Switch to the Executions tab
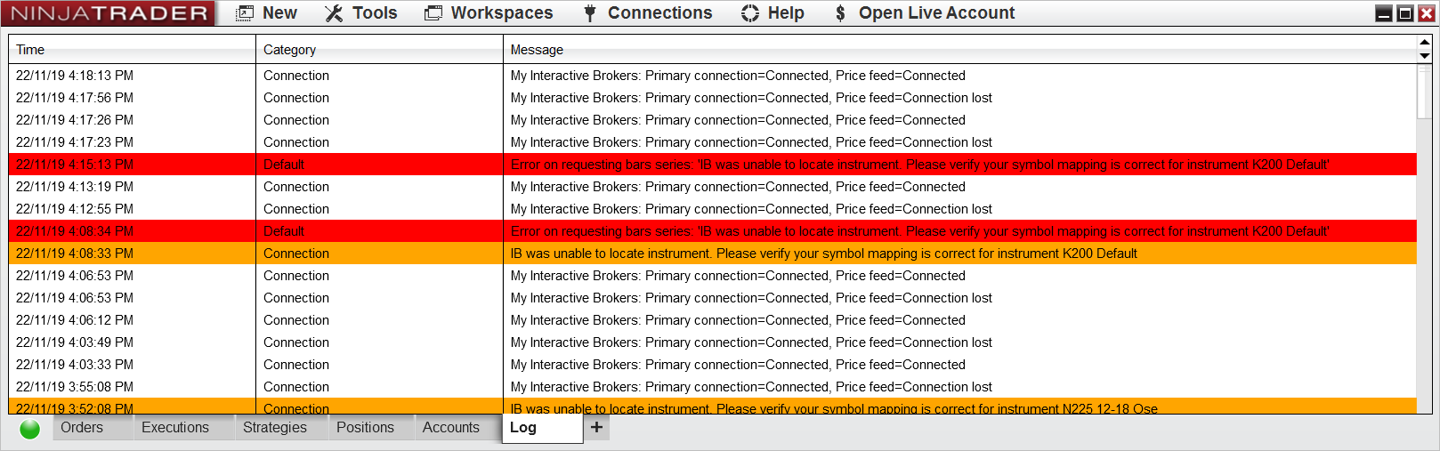The image size is (1440, 451). click(175, 428)
